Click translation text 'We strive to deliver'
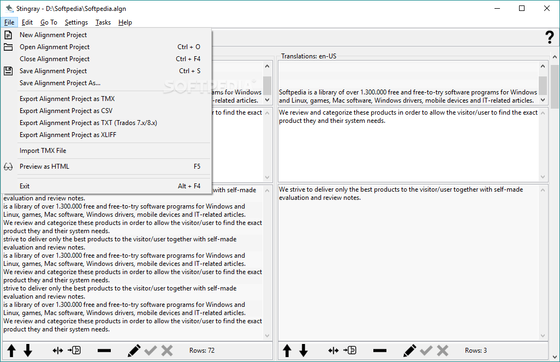Image resolution: width=560 pixels, height=362 pixels. tap(401, 193)
